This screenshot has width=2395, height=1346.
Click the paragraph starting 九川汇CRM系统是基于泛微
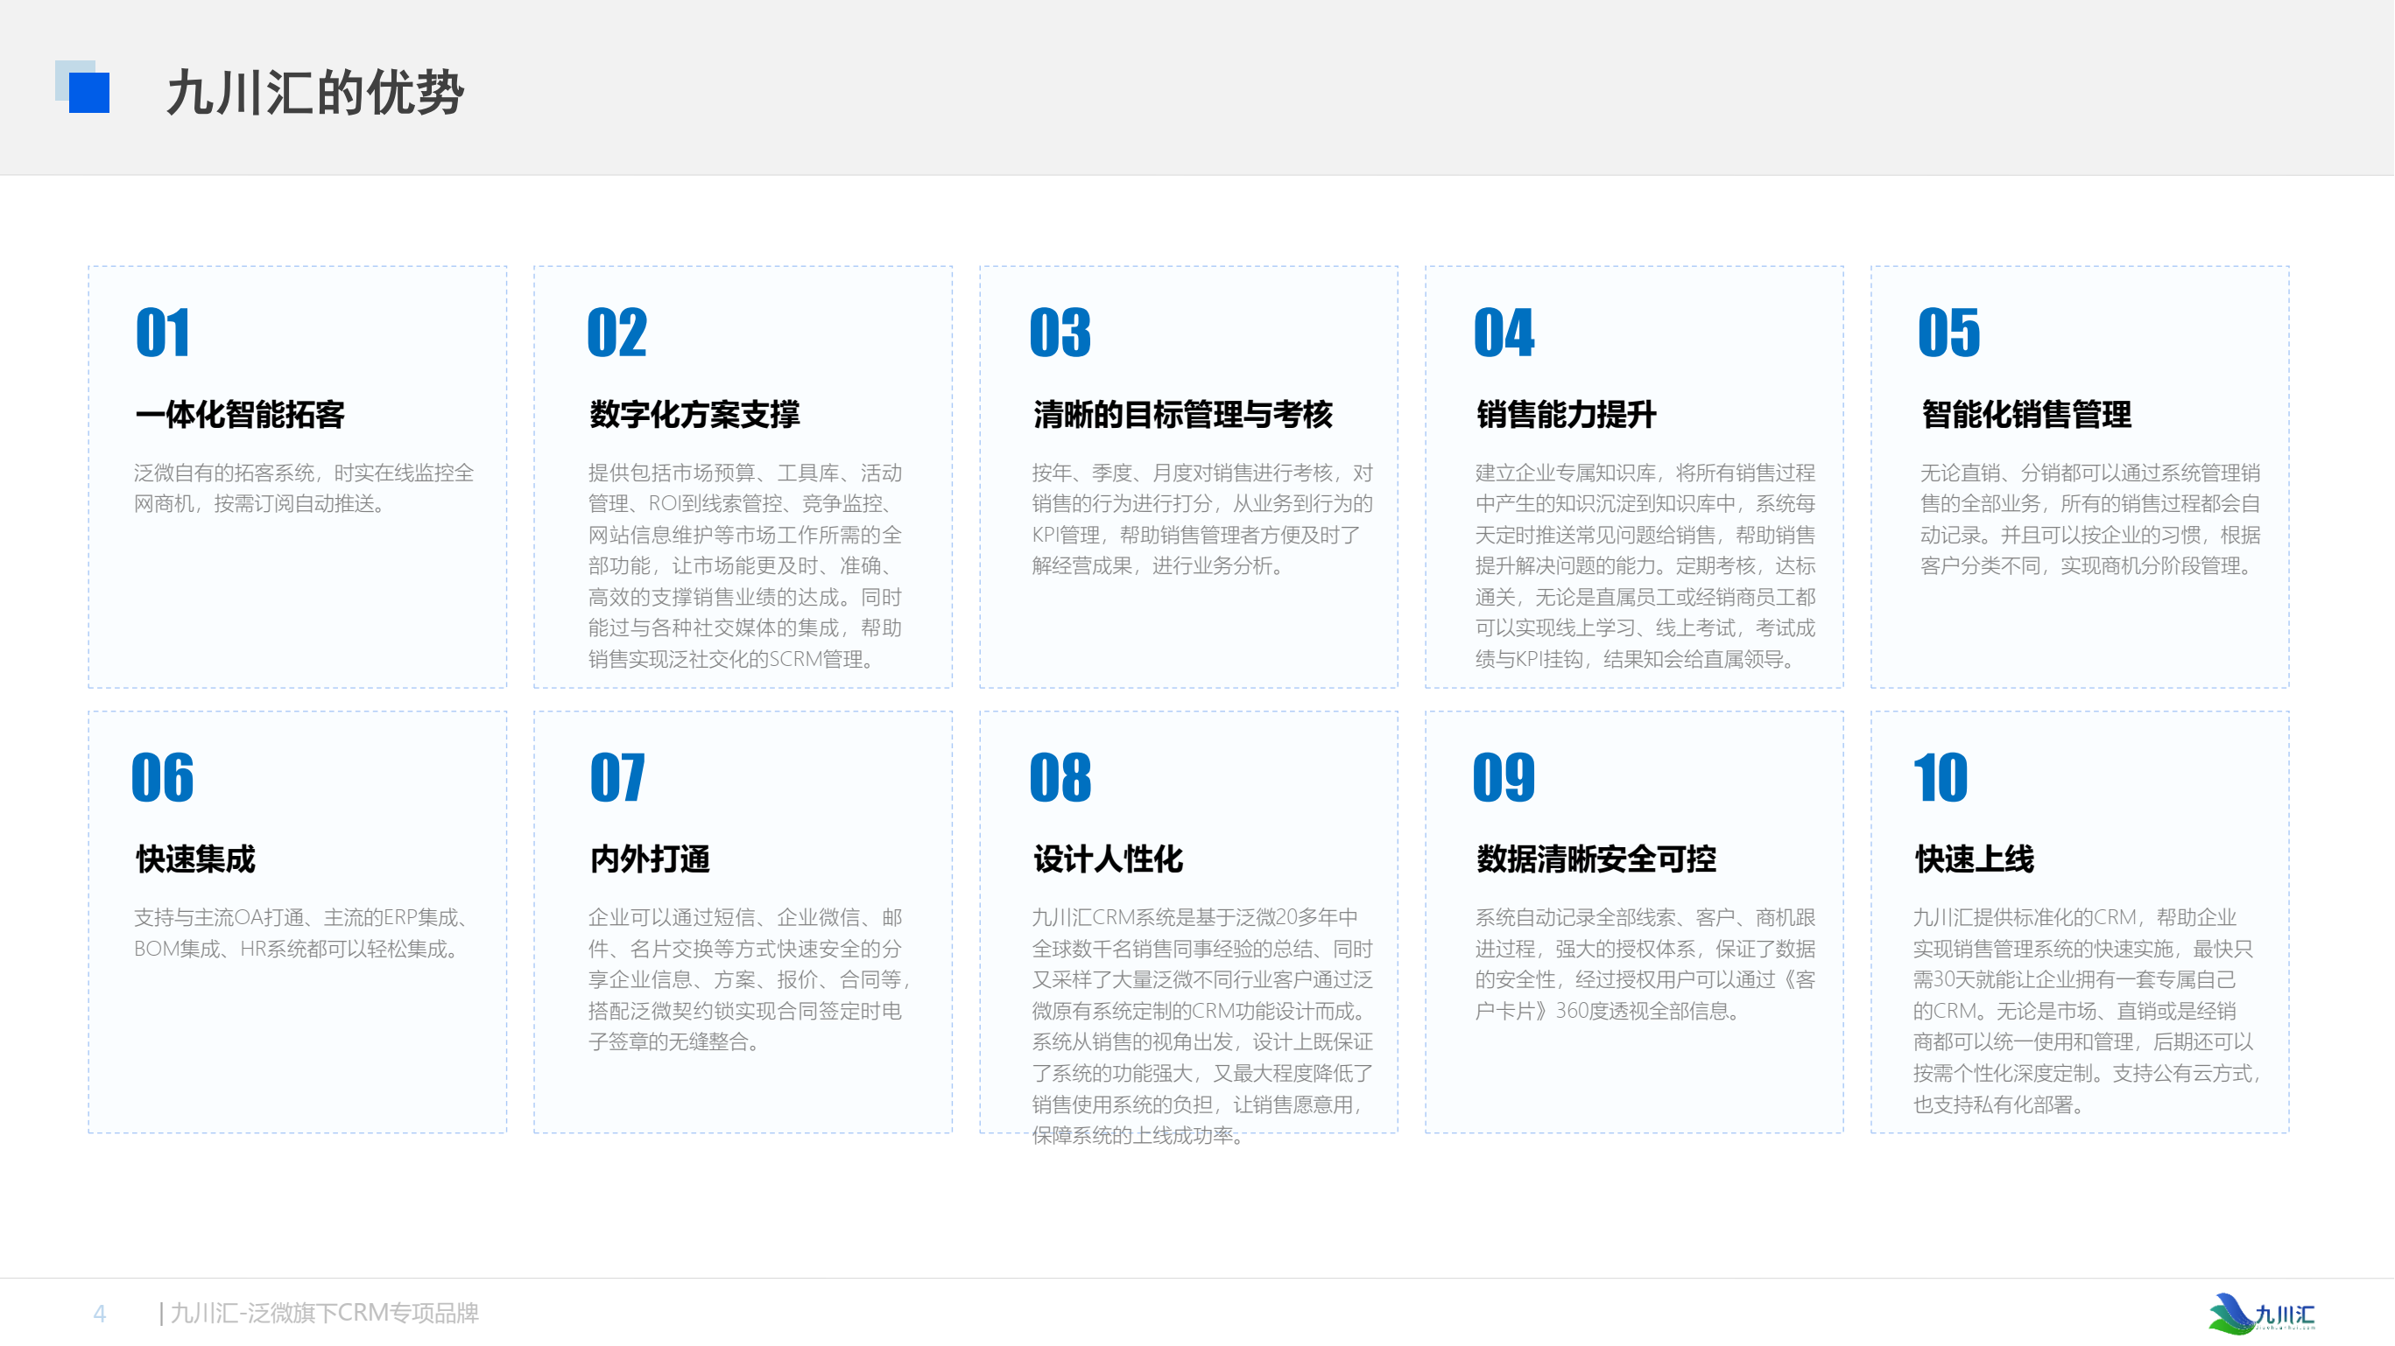(1202, 1027)
